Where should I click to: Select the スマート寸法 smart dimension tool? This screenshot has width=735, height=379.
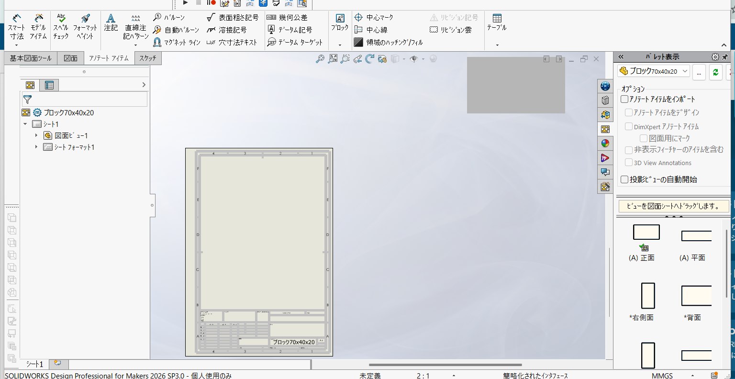coord(16,27)
